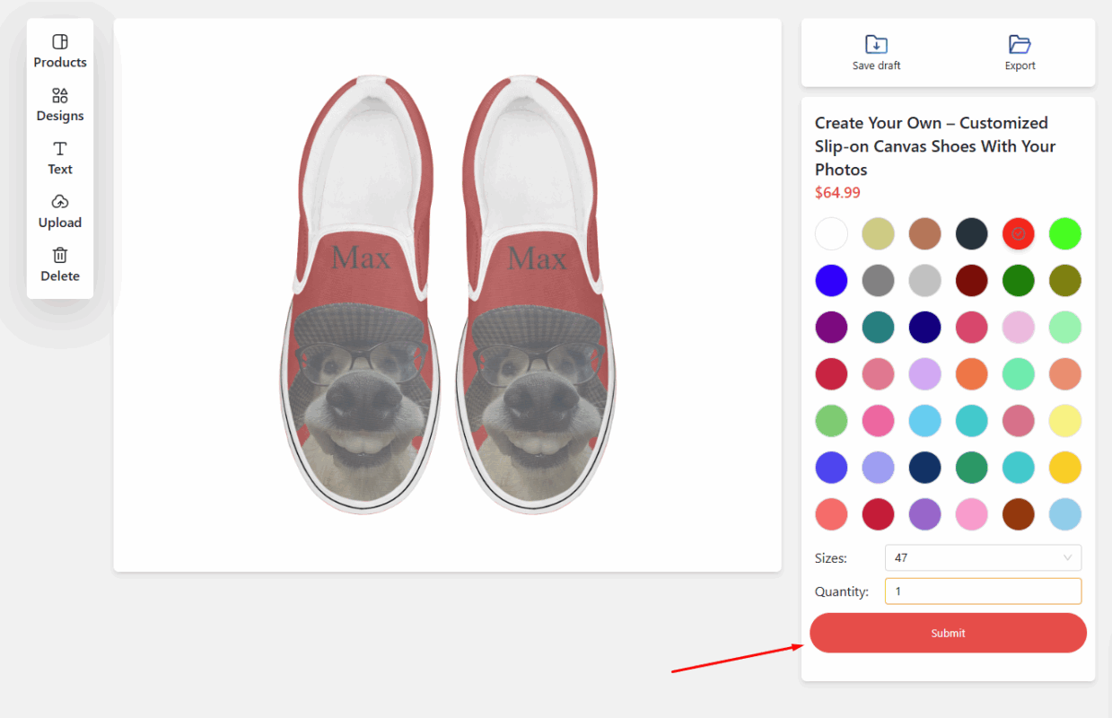Click the product title "Create Your Own"
This screenshot has width=1112, height=718.
click(x=935, y=146)
